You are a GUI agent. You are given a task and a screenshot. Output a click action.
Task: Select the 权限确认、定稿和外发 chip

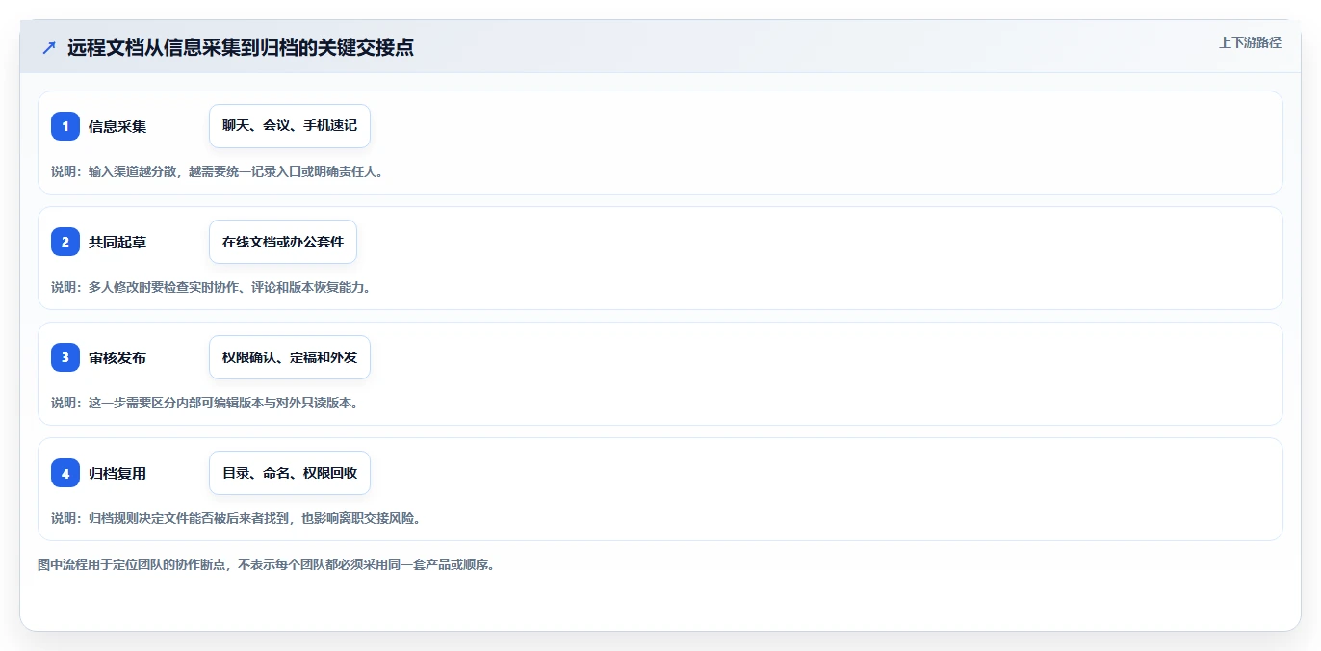290,357
